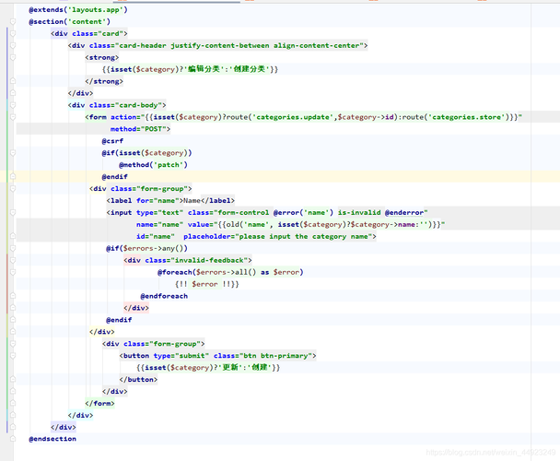Screen dimensions: 560x461
Task: Click the 'categories.store' route name
Action: [x=466, y=117]
